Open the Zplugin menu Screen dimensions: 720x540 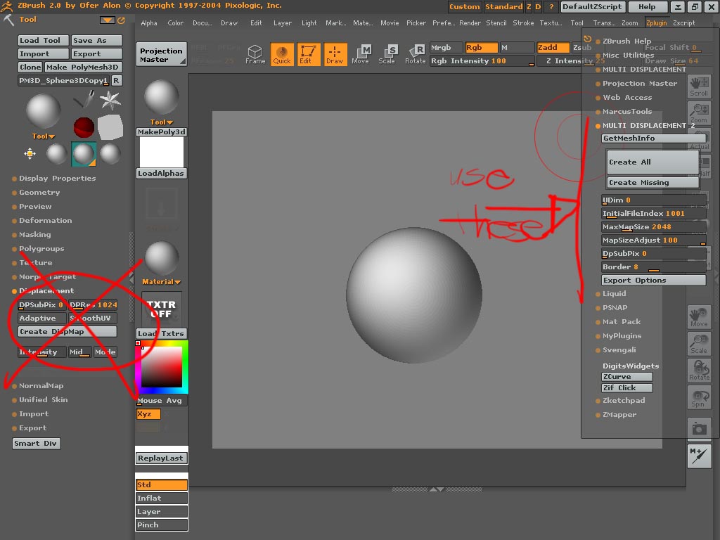point(657,23)
